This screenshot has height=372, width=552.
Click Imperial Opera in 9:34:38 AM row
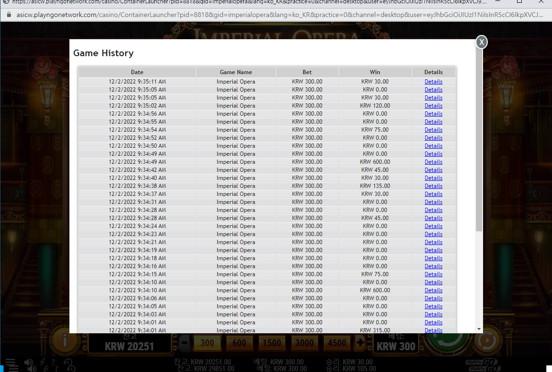(236, 186)
